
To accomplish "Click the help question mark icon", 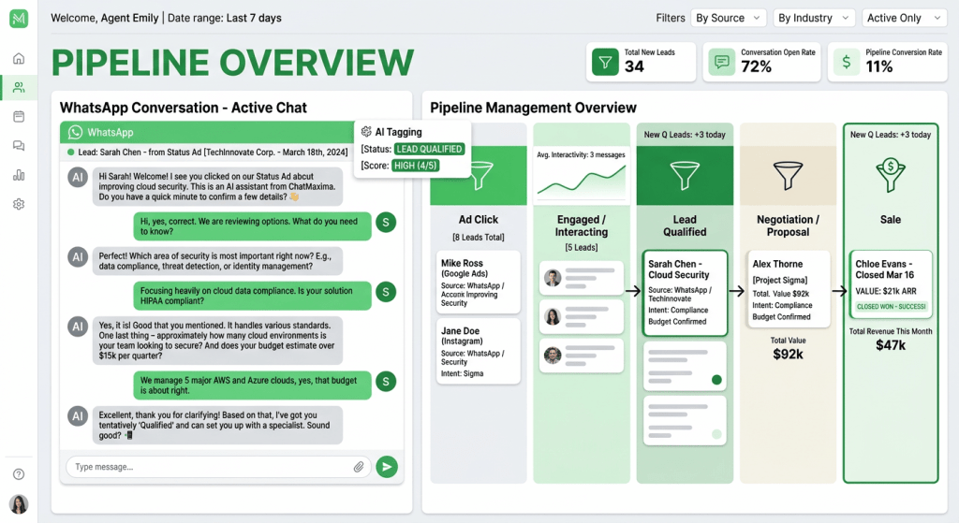I will [19, 474].
